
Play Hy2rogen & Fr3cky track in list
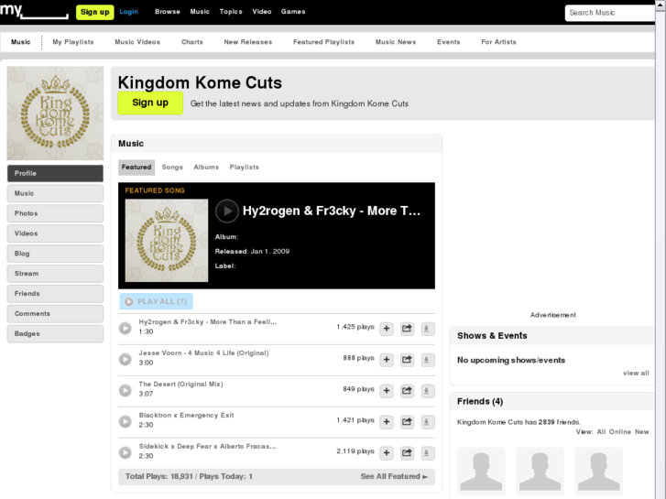(x=125, y=329)
